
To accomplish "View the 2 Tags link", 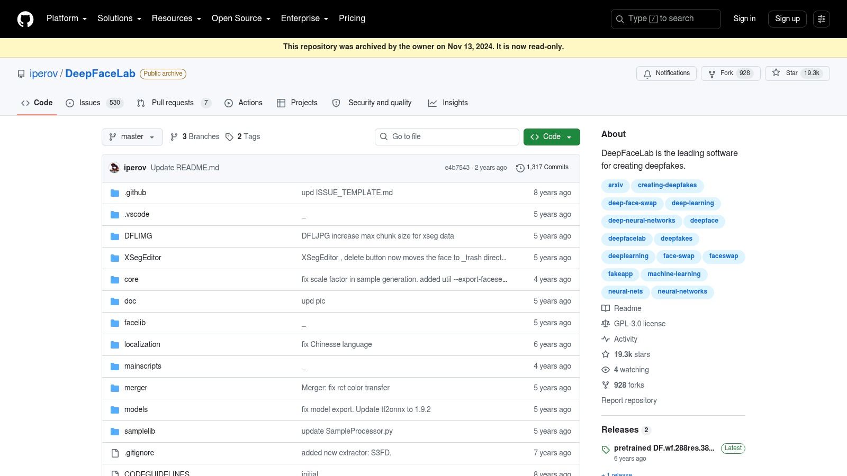I will (x=243, y=137).
